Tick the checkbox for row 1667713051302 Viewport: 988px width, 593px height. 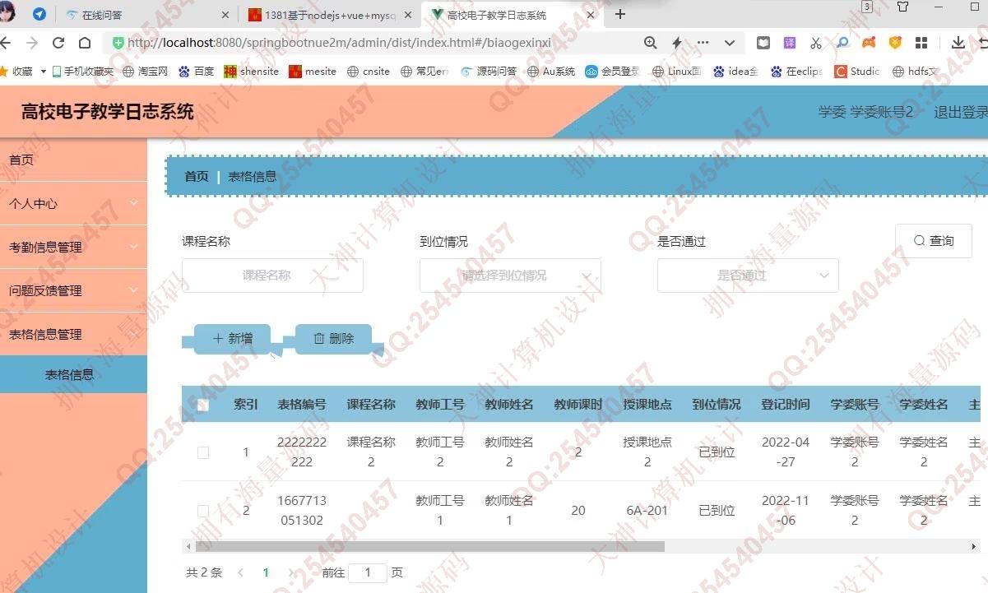[203, 511]
